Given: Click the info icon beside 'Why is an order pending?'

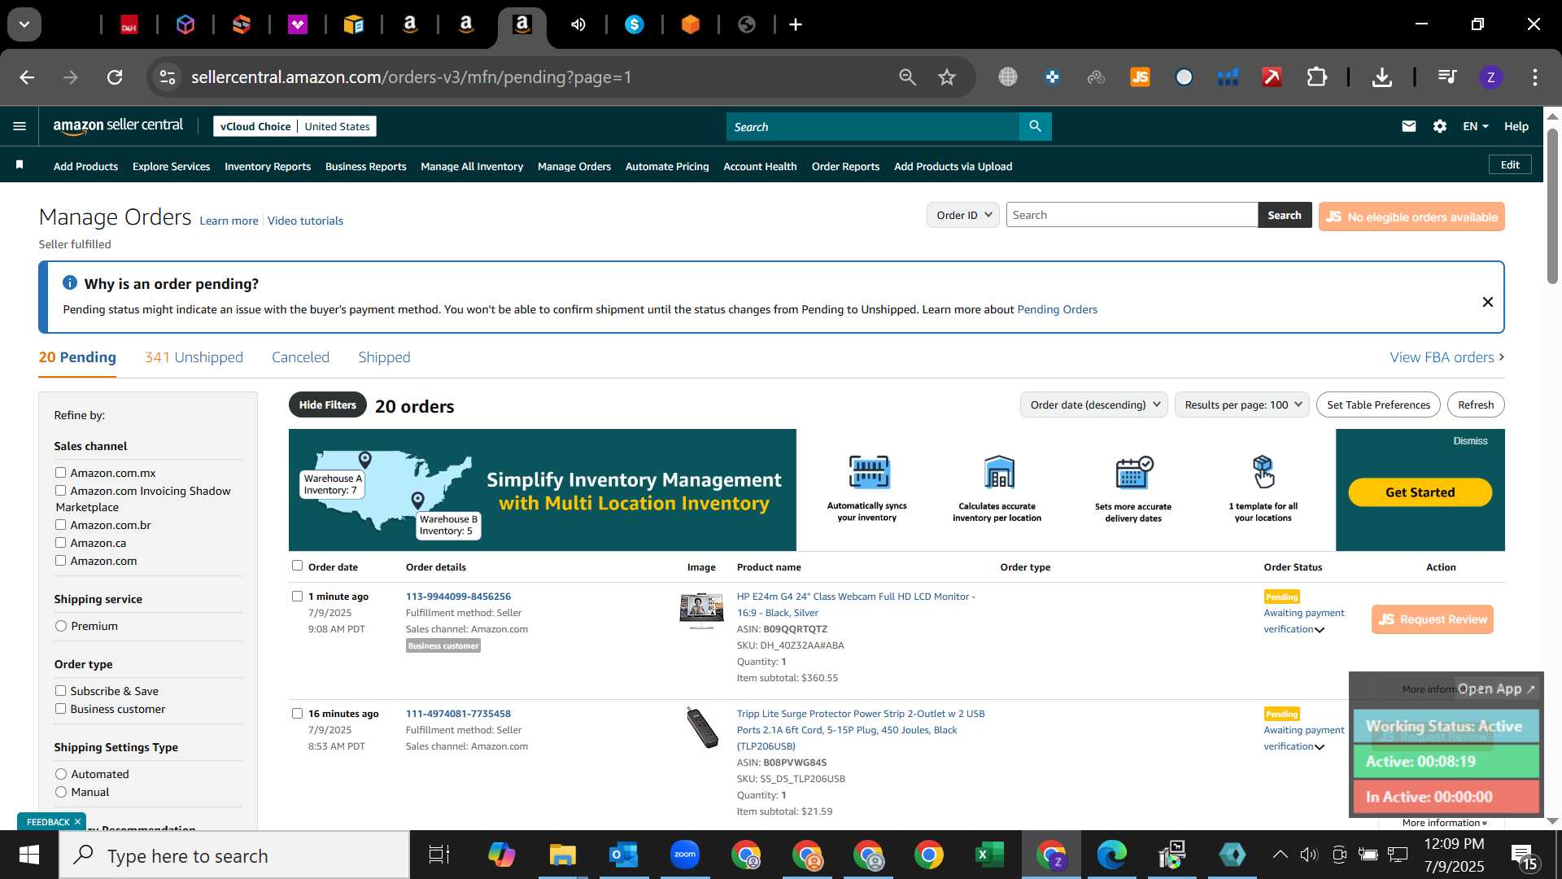Looking at the screenshot, I should (70, 283).
